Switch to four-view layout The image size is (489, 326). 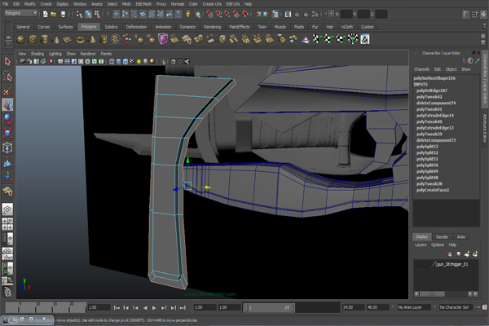click(7, 224)
